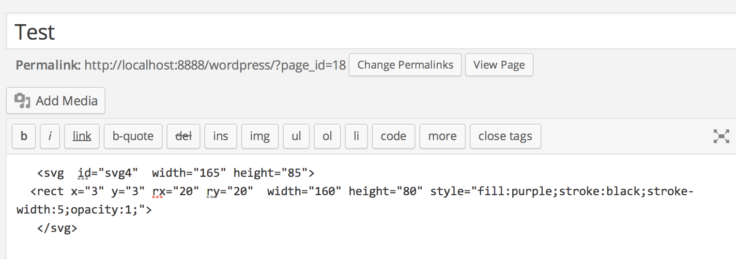
Task: Click Change Permalinks button
Action: (405, 65)
